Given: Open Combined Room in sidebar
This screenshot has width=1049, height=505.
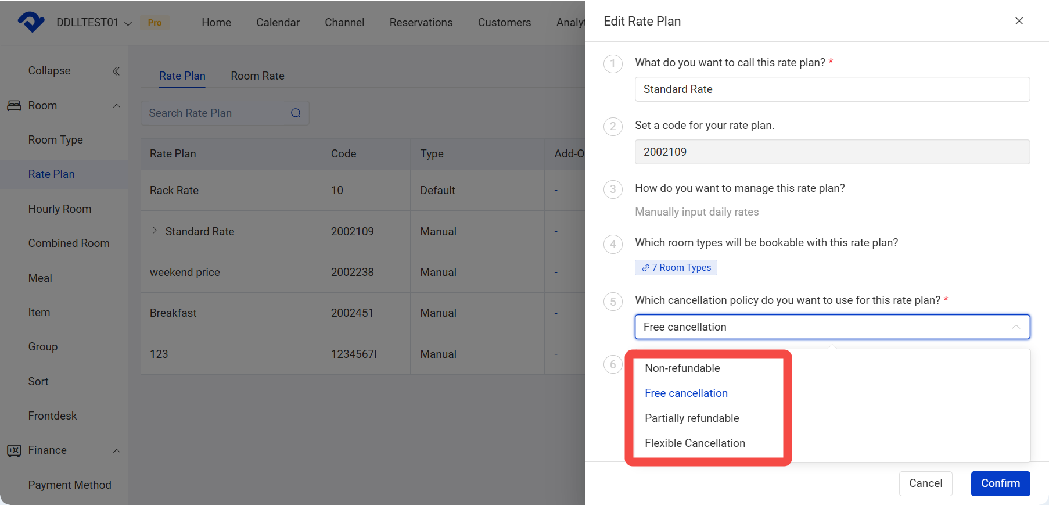Looking at the screenshot, I should [x=69, y=243].
